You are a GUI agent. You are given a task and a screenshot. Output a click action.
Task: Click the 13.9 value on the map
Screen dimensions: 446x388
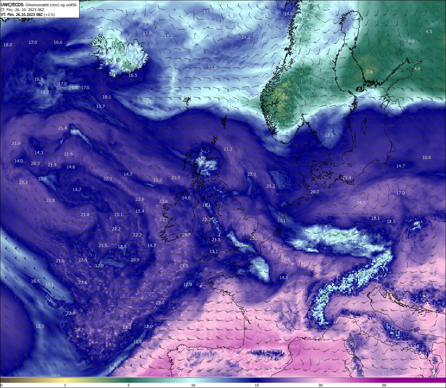(147, 33)
